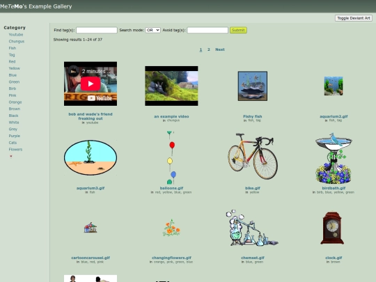Open the aquarium2.gif thumbnail image
The height and width of the screenshot is (282, 376).
[x=334, y=86]
